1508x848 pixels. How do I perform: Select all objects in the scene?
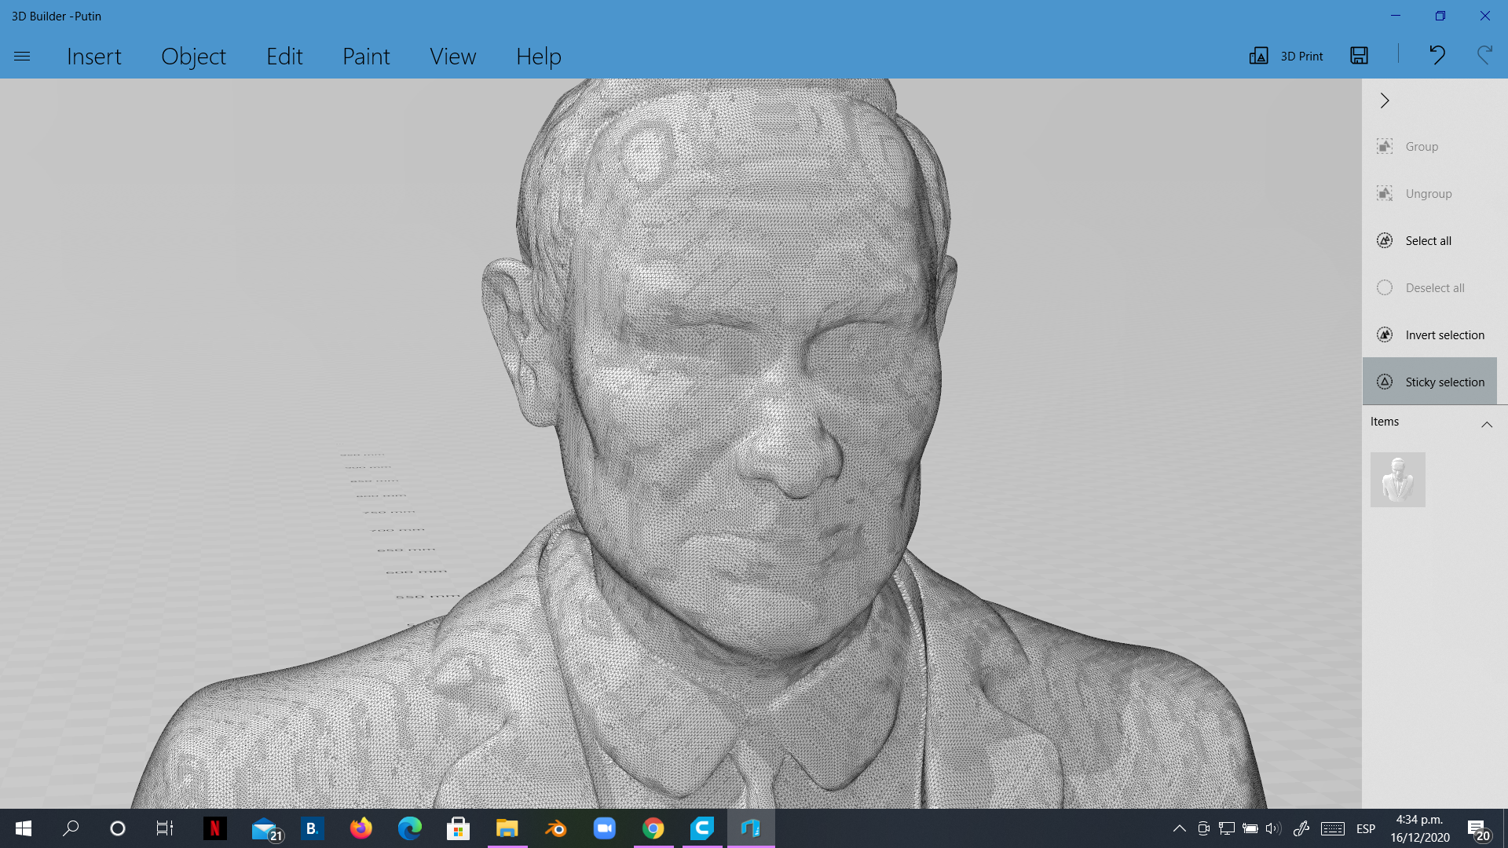click(1428, 240)
